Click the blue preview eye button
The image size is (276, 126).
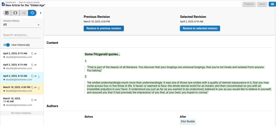272,4
